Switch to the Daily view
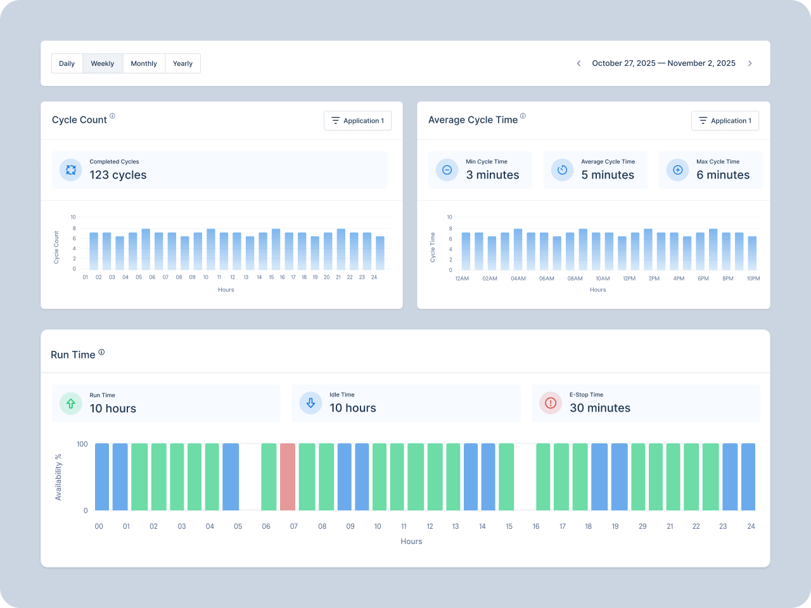Image resolution: width=811 pixels, height=608 pixels. tap(67, 63)
